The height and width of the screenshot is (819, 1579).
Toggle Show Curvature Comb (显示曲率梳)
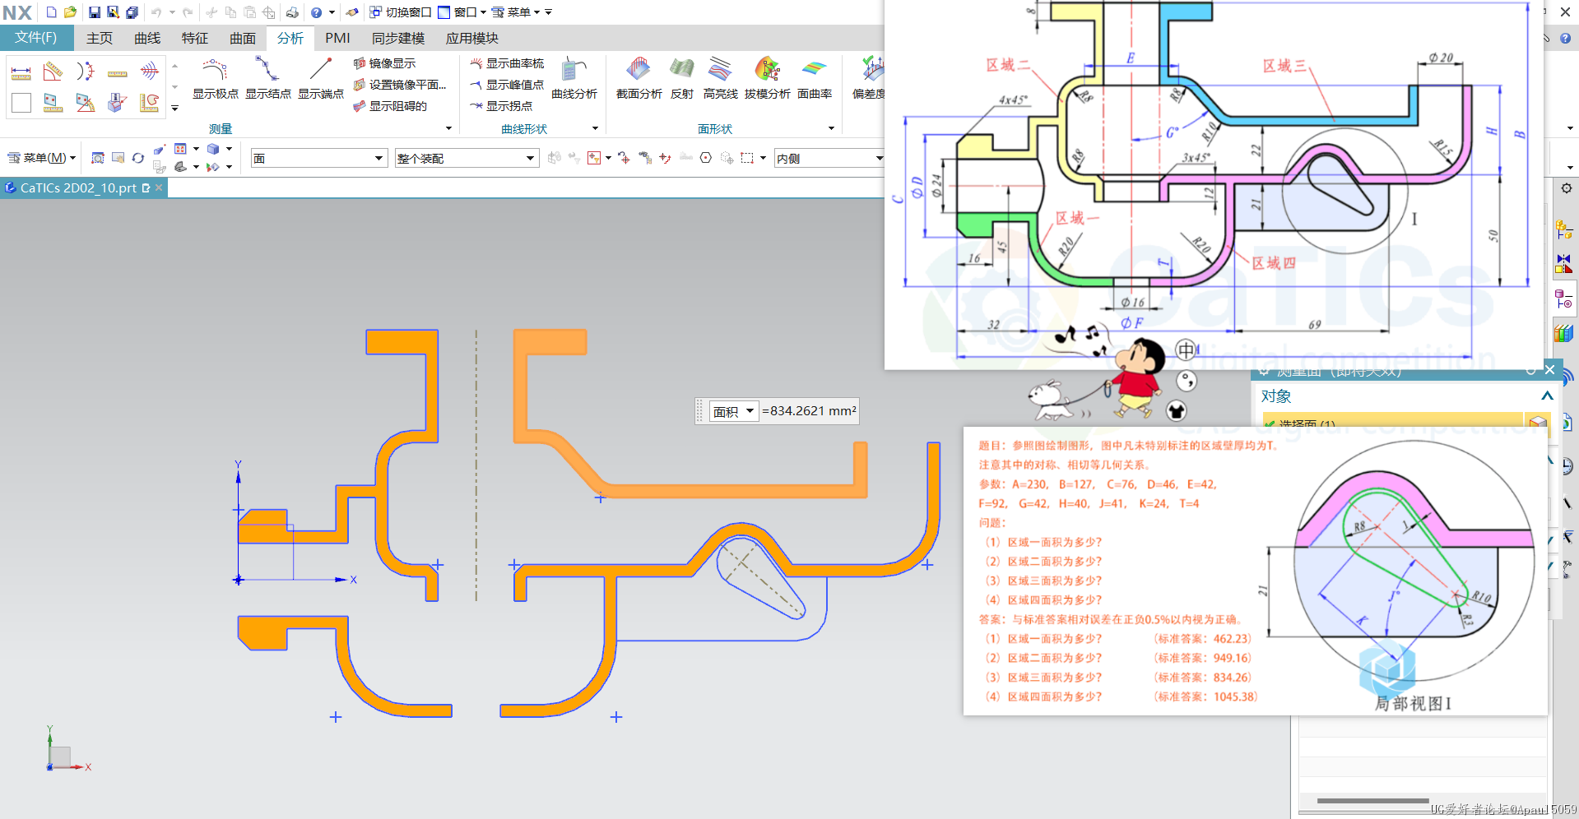click(507, 63)
